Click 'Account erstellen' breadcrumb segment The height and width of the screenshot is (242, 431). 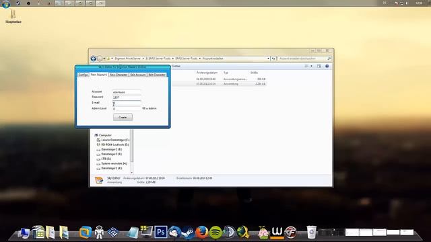(213, 58)
